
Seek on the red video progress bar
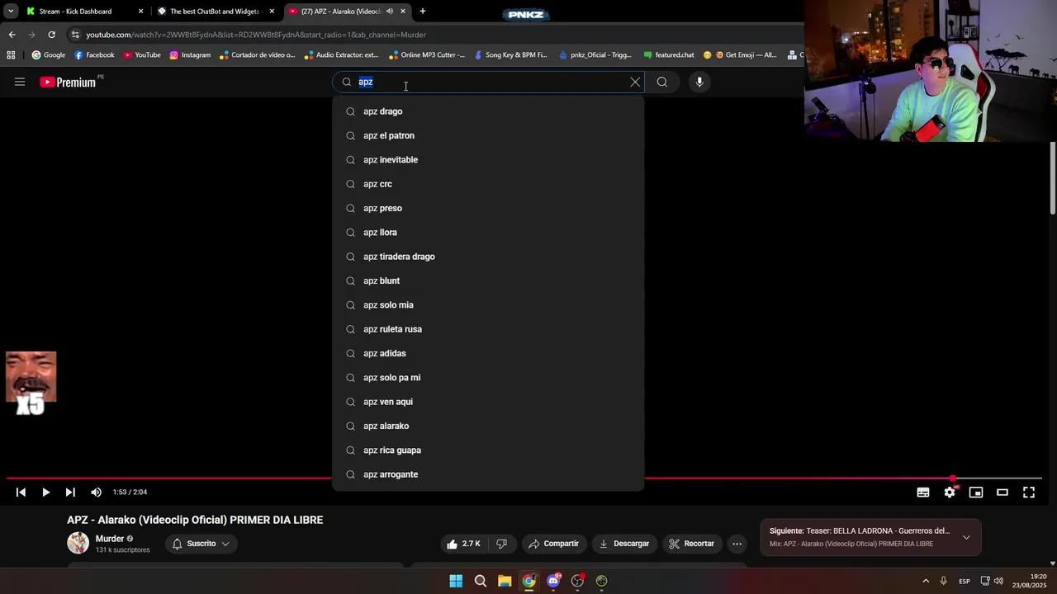(x=524, y=478)
